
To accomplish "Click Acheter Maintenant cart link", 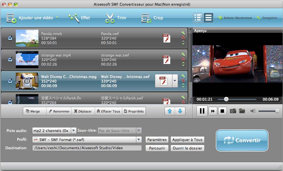I will [x=235, y=18].
